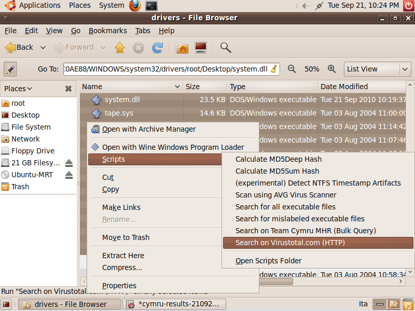Reset zoom at 50% label
Viewport: 415px width, 311px height.
tap(312, 69)
